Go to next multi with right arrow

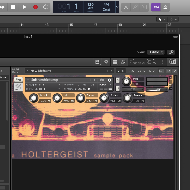(112, 71)
